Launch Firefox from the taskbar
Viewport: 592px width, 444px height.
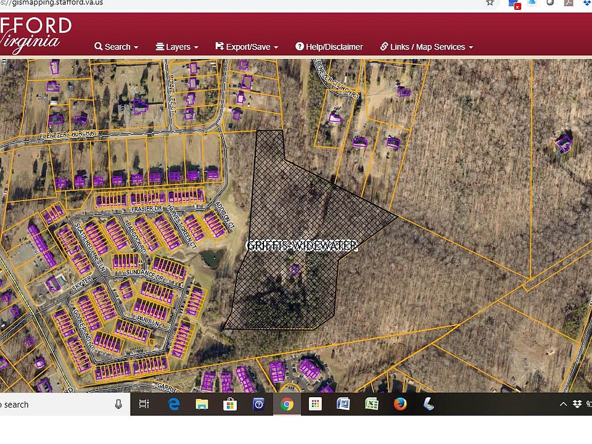tap(400, 404)
